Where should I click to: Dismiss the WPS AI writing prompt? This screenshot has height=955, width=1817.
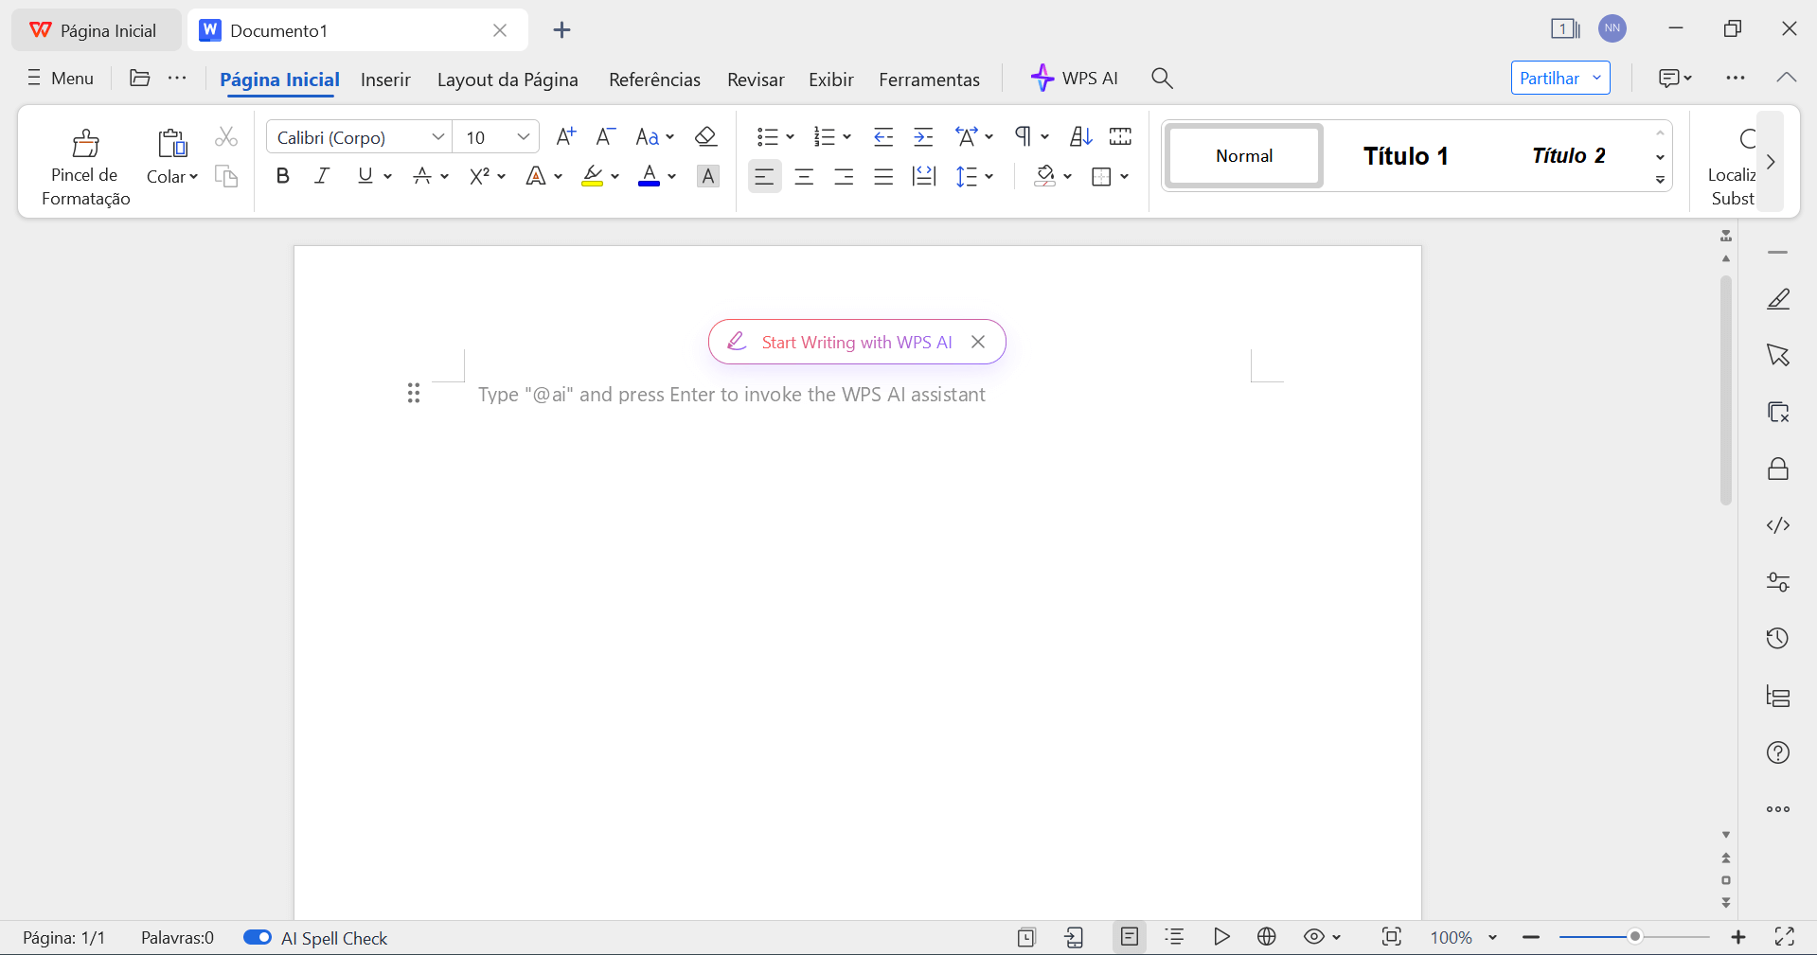tap(978, 342)
